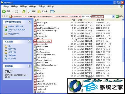The width and height of the screenshot is (125, 94).
Task: Select AutoCorrectUserDB.pgp file icon
Action: (x=35, y=31)
